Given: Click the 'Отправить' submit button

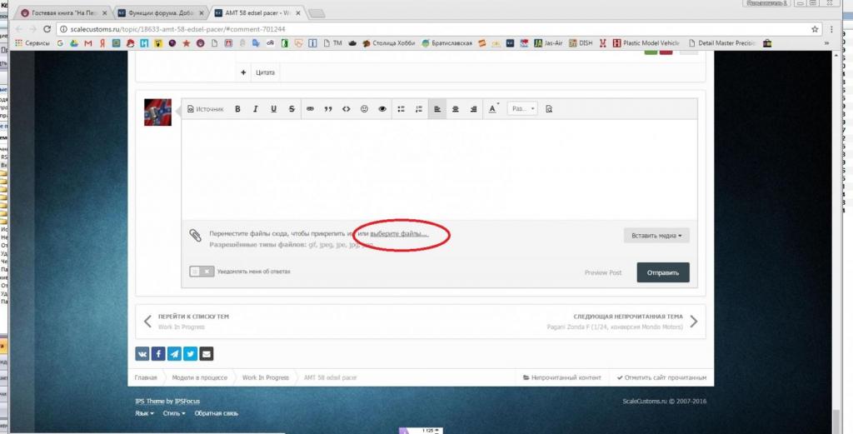Looking at the screenshot, I should [663, 272].
